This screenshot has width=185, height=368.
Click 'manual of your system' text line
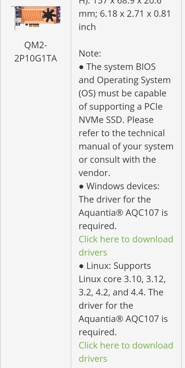coord(126,146)
